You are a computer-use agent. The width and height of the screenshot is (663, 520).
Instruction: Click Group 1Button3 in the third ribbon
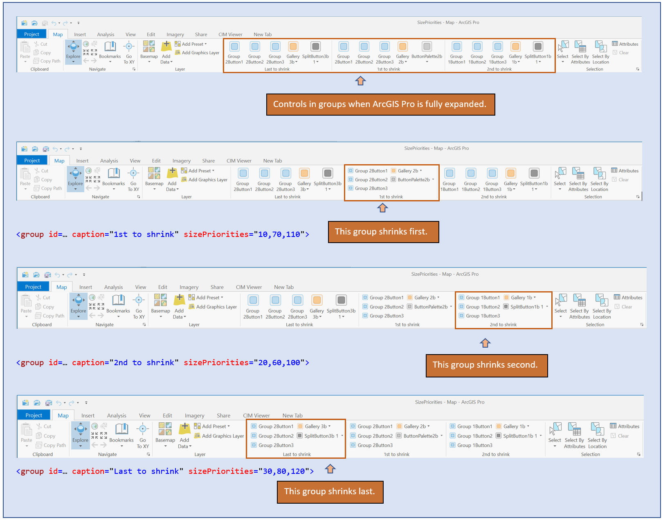point(483,316)
